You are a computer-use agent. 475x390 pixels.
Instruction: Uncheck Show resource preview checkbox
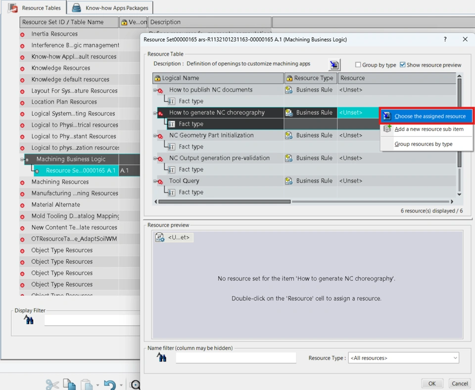point(403,64)
